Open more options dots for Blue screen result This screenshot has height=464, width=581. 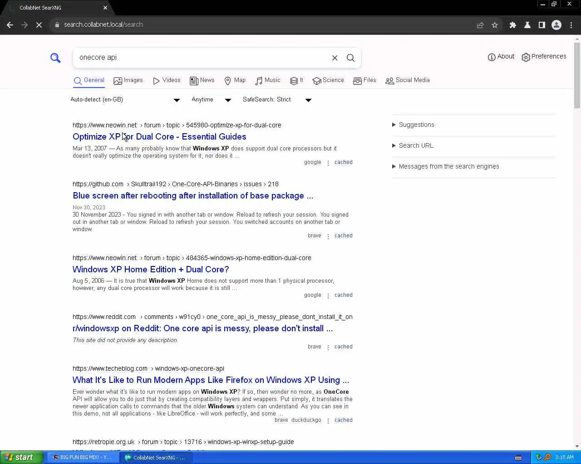click(328, 237)
